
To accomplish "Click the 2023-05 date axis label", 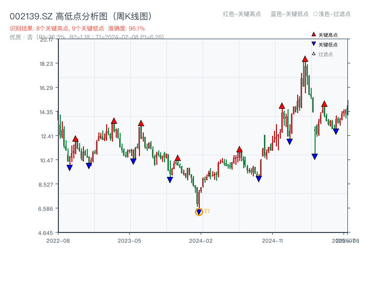I will click(129, 241).
